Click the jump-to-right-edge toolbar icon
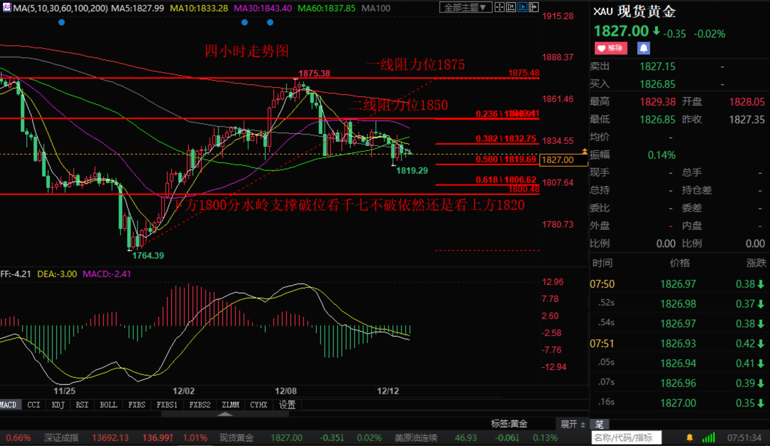 click(534, 7)
